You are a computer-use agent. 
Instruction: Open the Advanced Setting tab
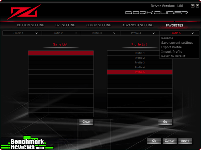138,25
